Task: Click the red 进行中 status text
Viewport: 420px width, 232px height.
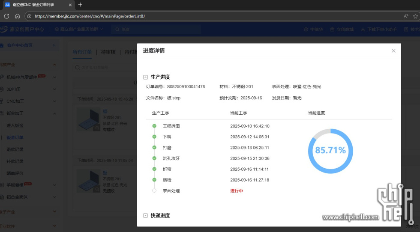Action: coord(237,191)
